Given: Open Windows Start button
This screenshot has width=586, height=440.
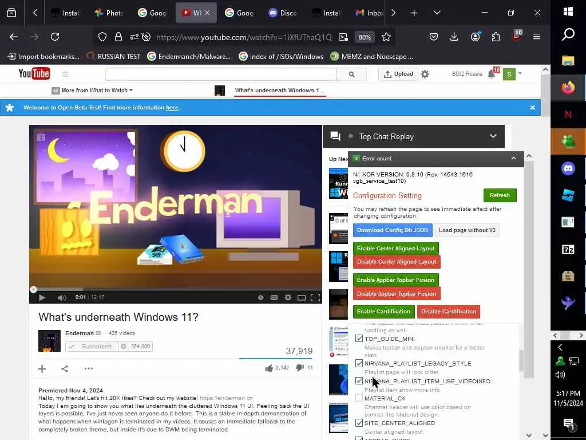Looking at the screenshot, I should pos(568,11).
